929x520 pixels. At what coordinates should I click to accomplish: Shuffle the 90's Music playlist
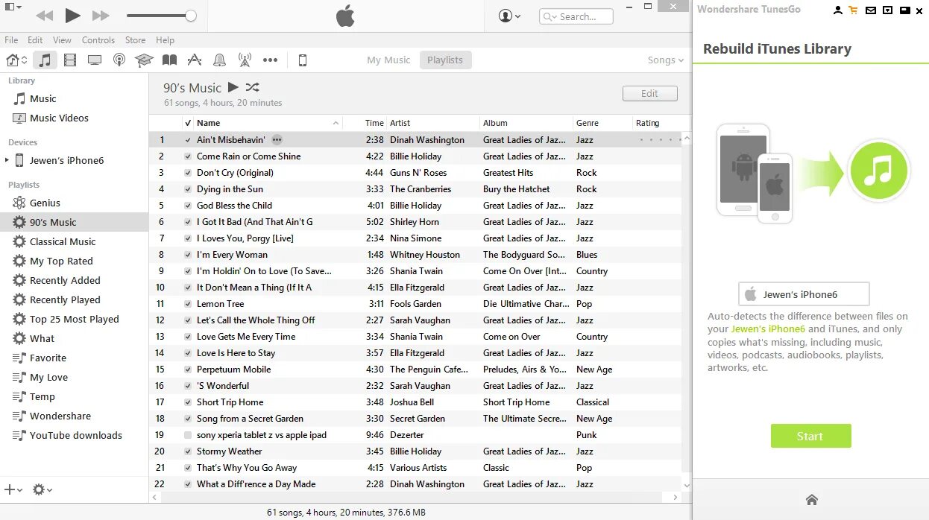tap(251, 87)
